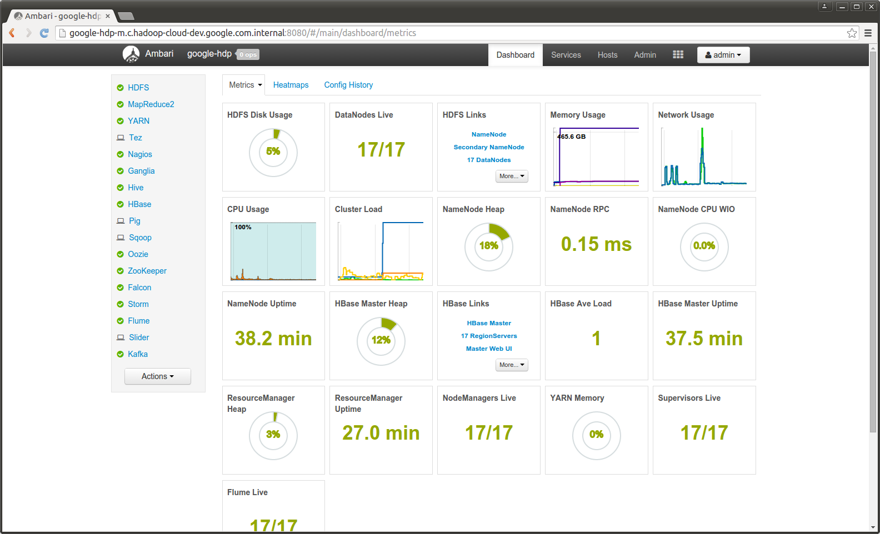880x534 pixels.
Task: Click the HBase Master Heap 12% gauge
Action: pyautogui.click(x=381, y=341)
